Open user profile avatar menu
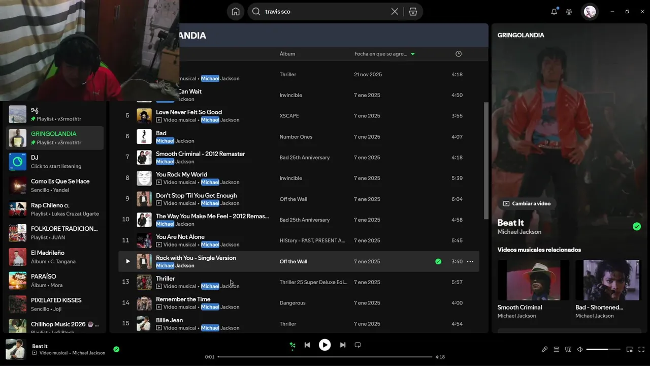650x366 pixels. (590, 12)
